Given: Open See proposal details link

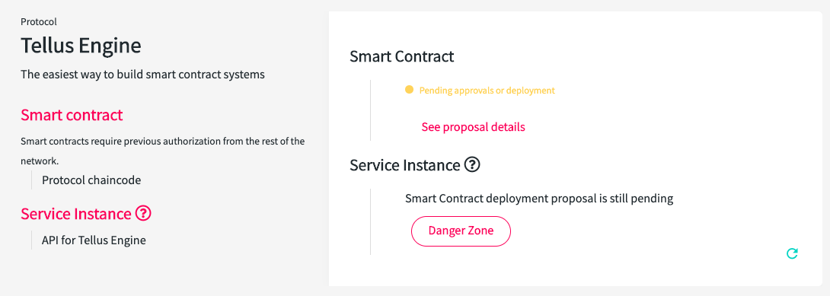Looking at the screenshot, I should click(x=473, y=127).
